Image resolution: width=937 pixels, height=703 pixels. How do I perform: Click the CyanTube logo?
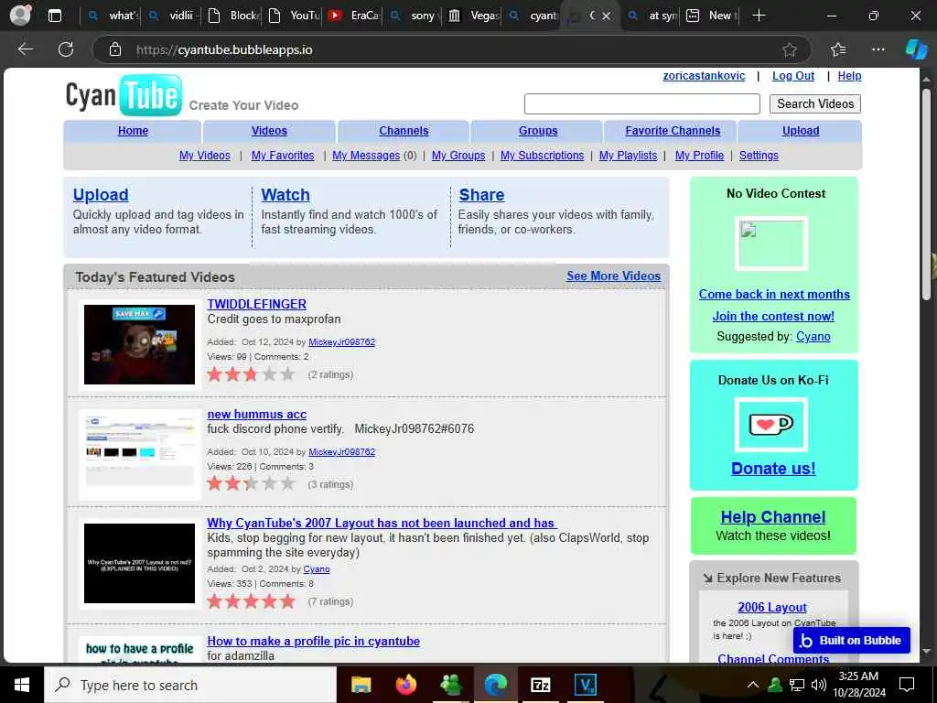pos(124,95)
